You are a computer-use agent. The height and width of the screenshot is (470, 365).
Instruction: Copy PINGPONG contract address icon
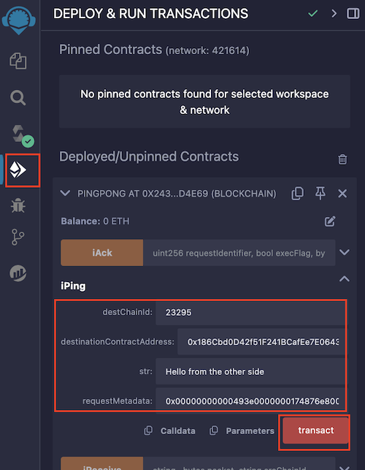(x=297, y=193)
